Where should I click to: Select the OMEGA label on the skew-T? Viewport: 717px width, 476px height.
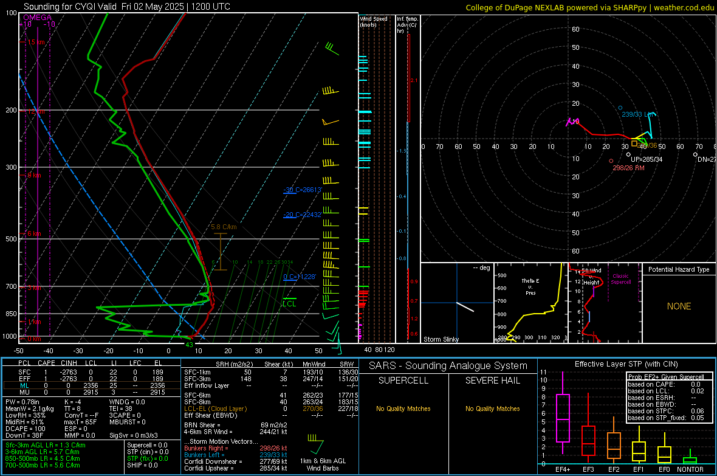point(37,18)
